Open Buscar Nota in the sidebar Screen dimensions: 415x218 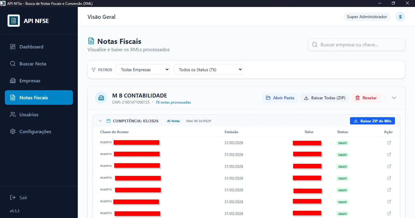coord(39,64)
